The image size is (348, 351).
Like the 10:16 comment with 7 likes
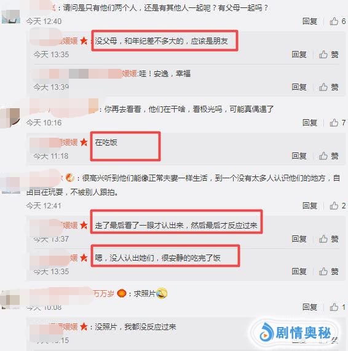pos(338,123)
